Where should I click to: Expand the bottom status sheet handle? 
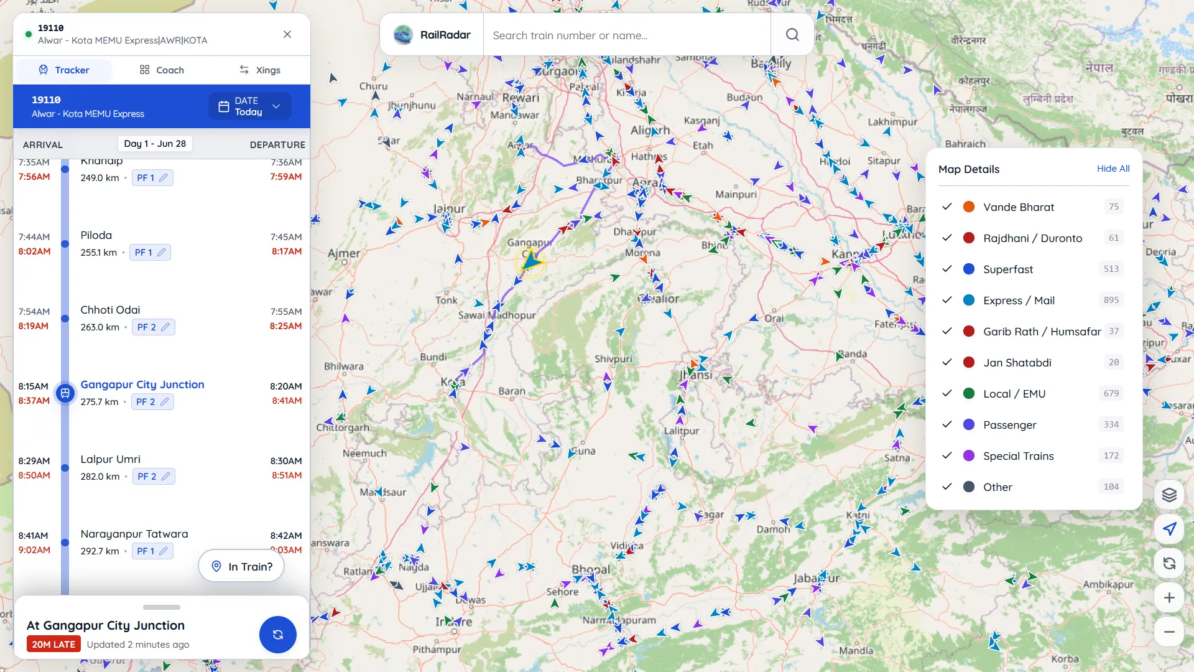point(162,607)
